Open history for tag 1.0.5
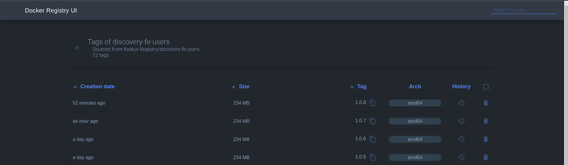This screenshot has width=568, height=165. [x=461, y=157]
